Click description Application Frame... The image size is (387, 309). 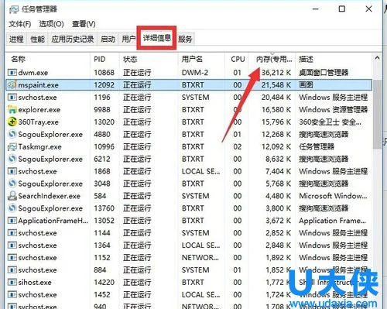[x=332, y=221]
